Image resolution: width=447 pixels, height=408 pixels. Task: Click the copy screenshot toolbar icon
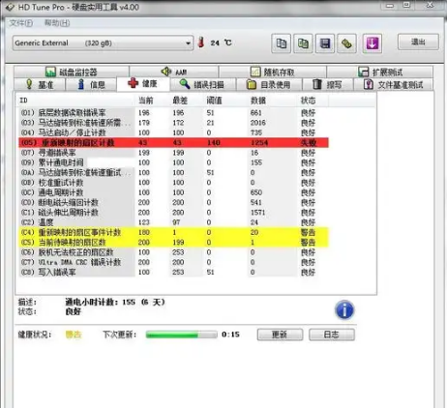[x=303, y=44]
